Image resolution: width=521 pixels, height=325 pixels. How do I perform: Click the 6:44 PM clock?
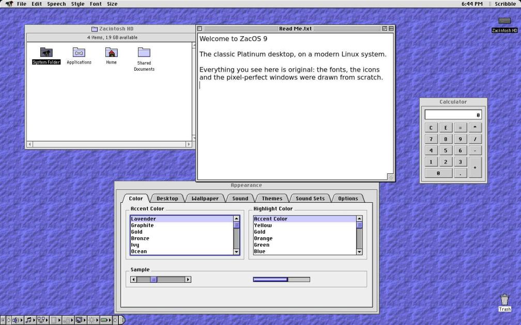(x=472, y=4)
